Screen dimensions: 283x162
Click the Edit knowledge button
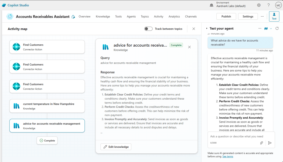[116, 147]
